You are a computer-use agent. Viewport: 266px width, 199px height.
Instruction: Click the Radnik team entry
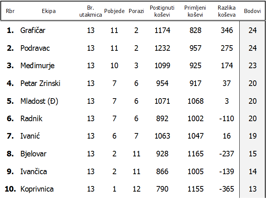click(x=31, y=119)
